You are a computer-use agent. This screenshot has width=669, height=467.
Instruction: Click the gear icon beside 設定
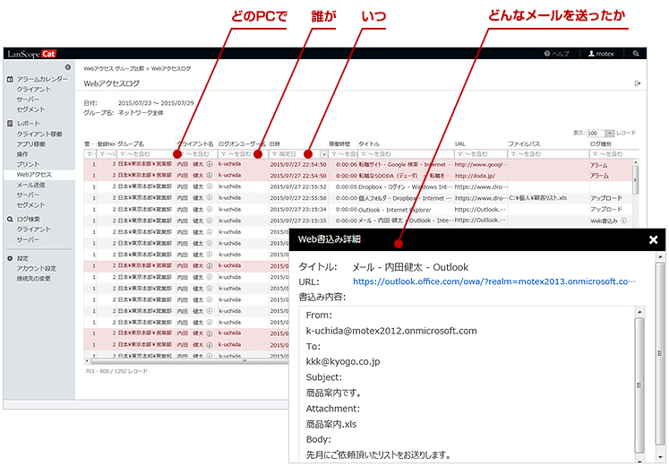click(x=10, y=258)
